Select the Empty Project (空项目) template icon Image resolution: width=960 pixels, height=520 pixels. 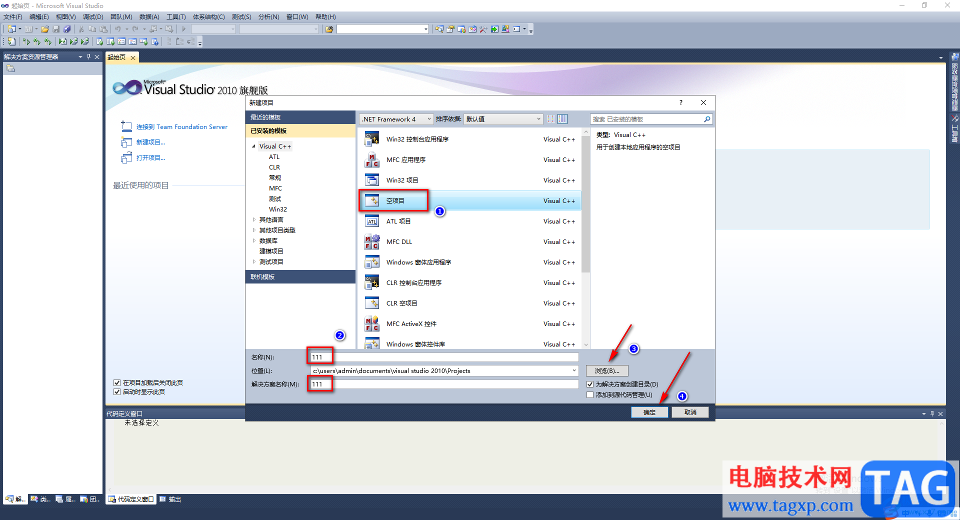coord(371,200)
